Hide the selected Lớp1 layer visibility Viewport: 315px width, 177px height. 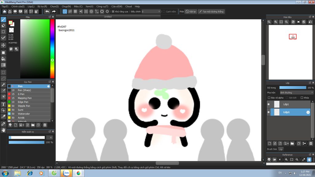[269, 112]
